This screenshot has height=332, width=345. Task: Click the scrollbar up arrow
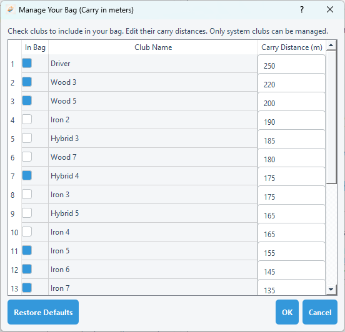[x=331, y=46]
